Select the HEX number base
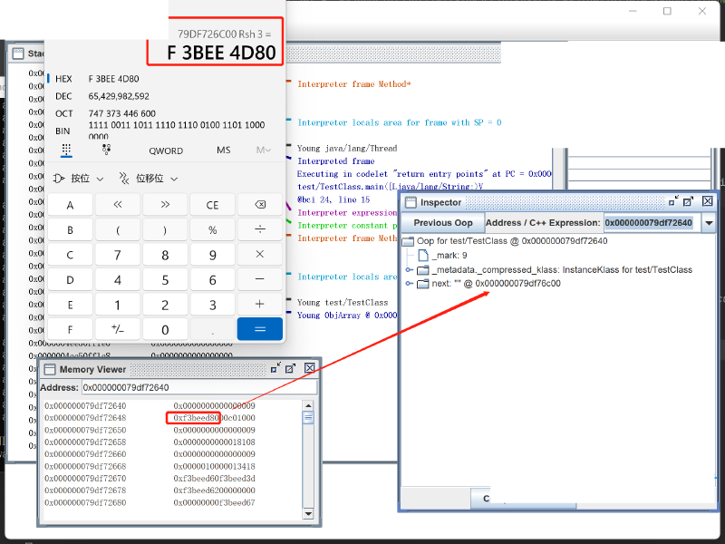The width and height of the screenshot is (725, 544). (x=63, y=79)
